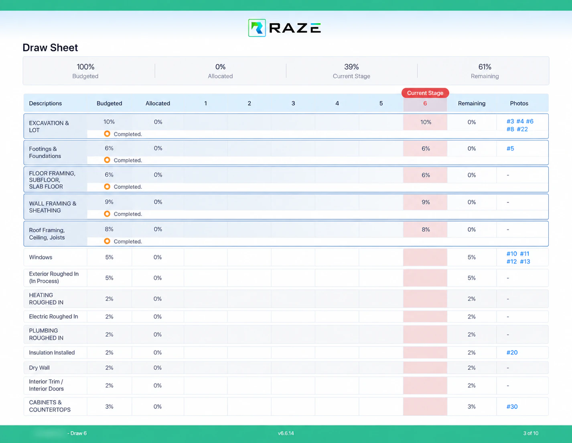The height and width of the screenshot is (443, 572).
Task: Open photo link #12
Action: point(512,261)
